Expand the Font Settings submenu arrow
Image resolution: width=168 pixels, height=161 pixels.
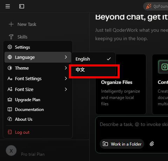pos(66,78)
